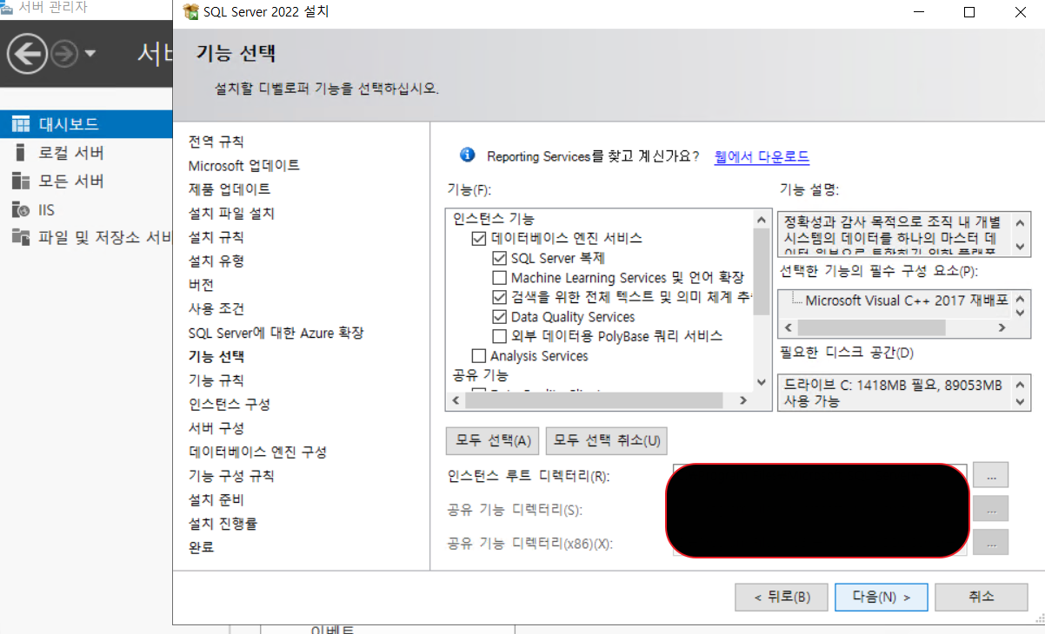
Task: Browse for 인스턴스 루트 디렉터리 with ... button
Action: pos(990,475)
